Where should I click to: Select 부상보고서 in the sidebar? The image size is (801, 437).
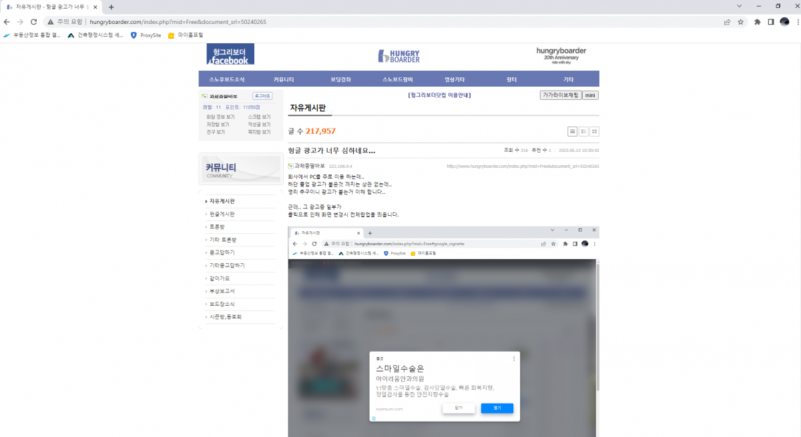coord(222,291)
